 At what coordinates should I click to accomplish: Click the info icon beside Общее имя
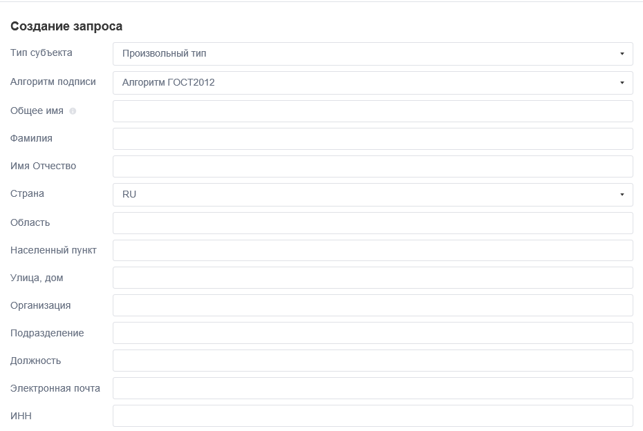73,111
